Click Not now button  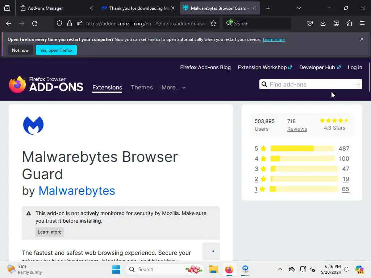tap(20, 50)
